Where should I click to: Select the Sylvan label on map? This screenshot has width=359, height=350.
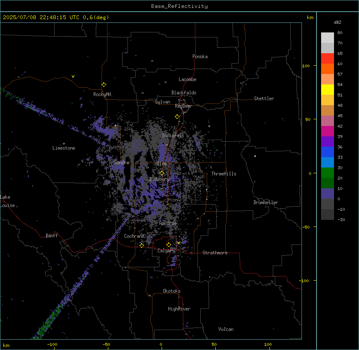pyautogui.click(x=162, y=102)
